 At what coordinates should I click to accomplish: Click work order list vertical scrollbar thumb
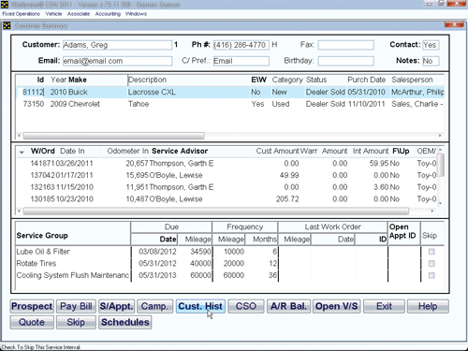(441, 165)
